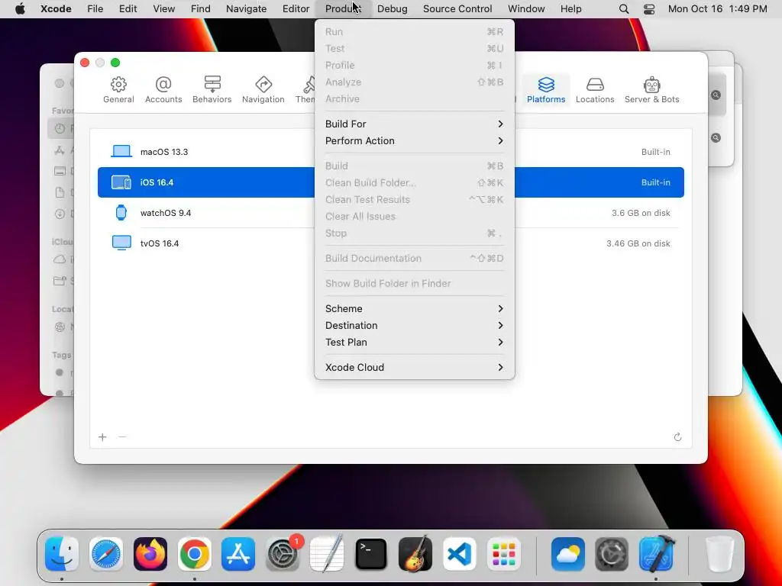Launch Firefox from the Dock
Viewport: 782px width, 586px height.
tap(150, 554)
